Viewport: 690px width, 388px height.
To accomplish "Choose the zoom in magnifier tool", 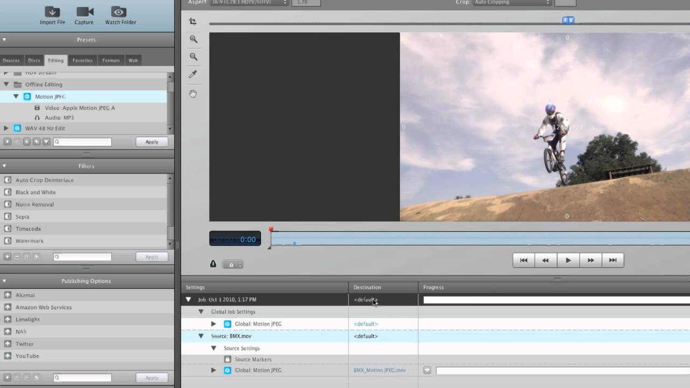I will click(194, 39).
